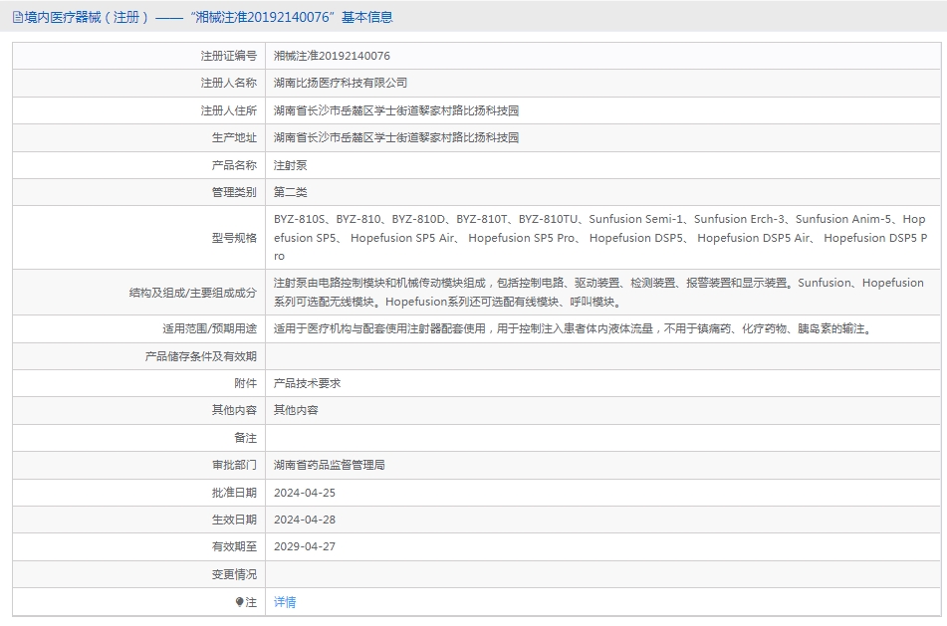Select approval date 2024-04-25
Image resolution: width=947 pixels, height=626 pixels.
305,493
